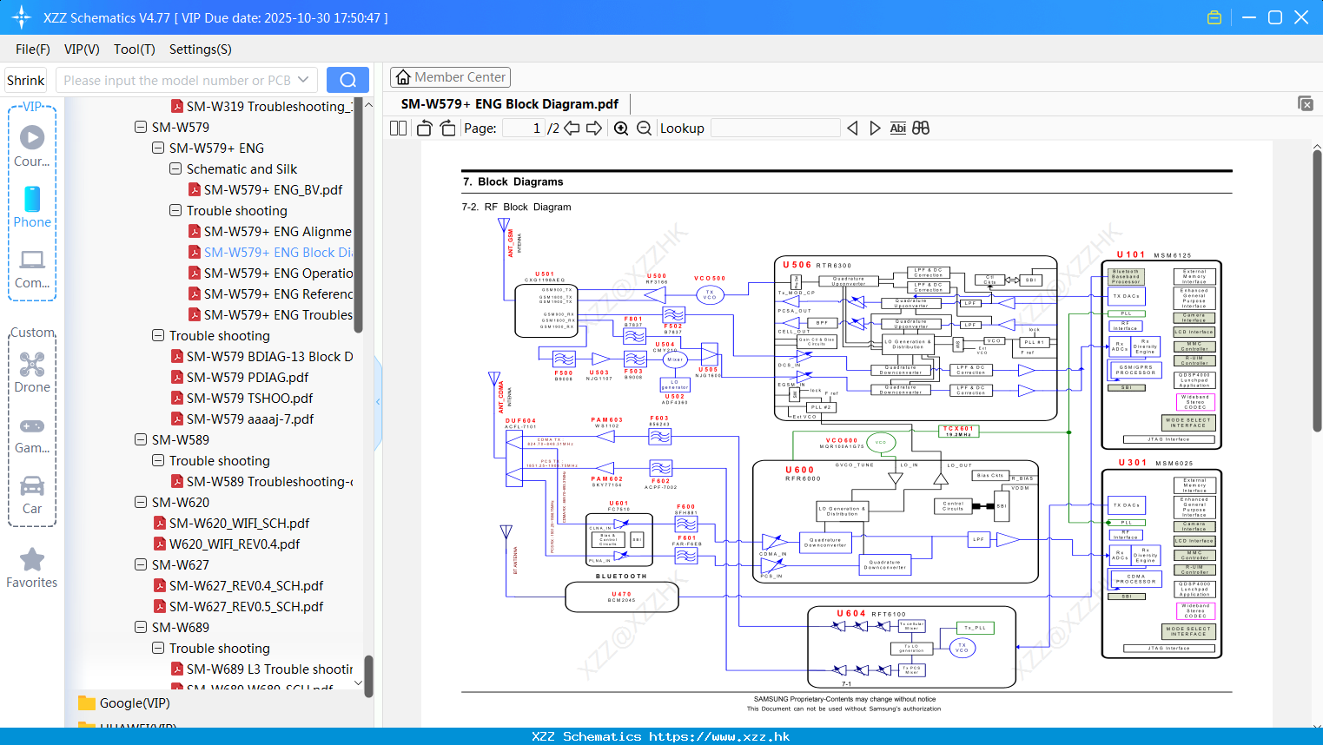1323x745 pixels.
Task: Select the SM-W579+ ENG Block Diagram.pdf tab
Action: point(510,104)
